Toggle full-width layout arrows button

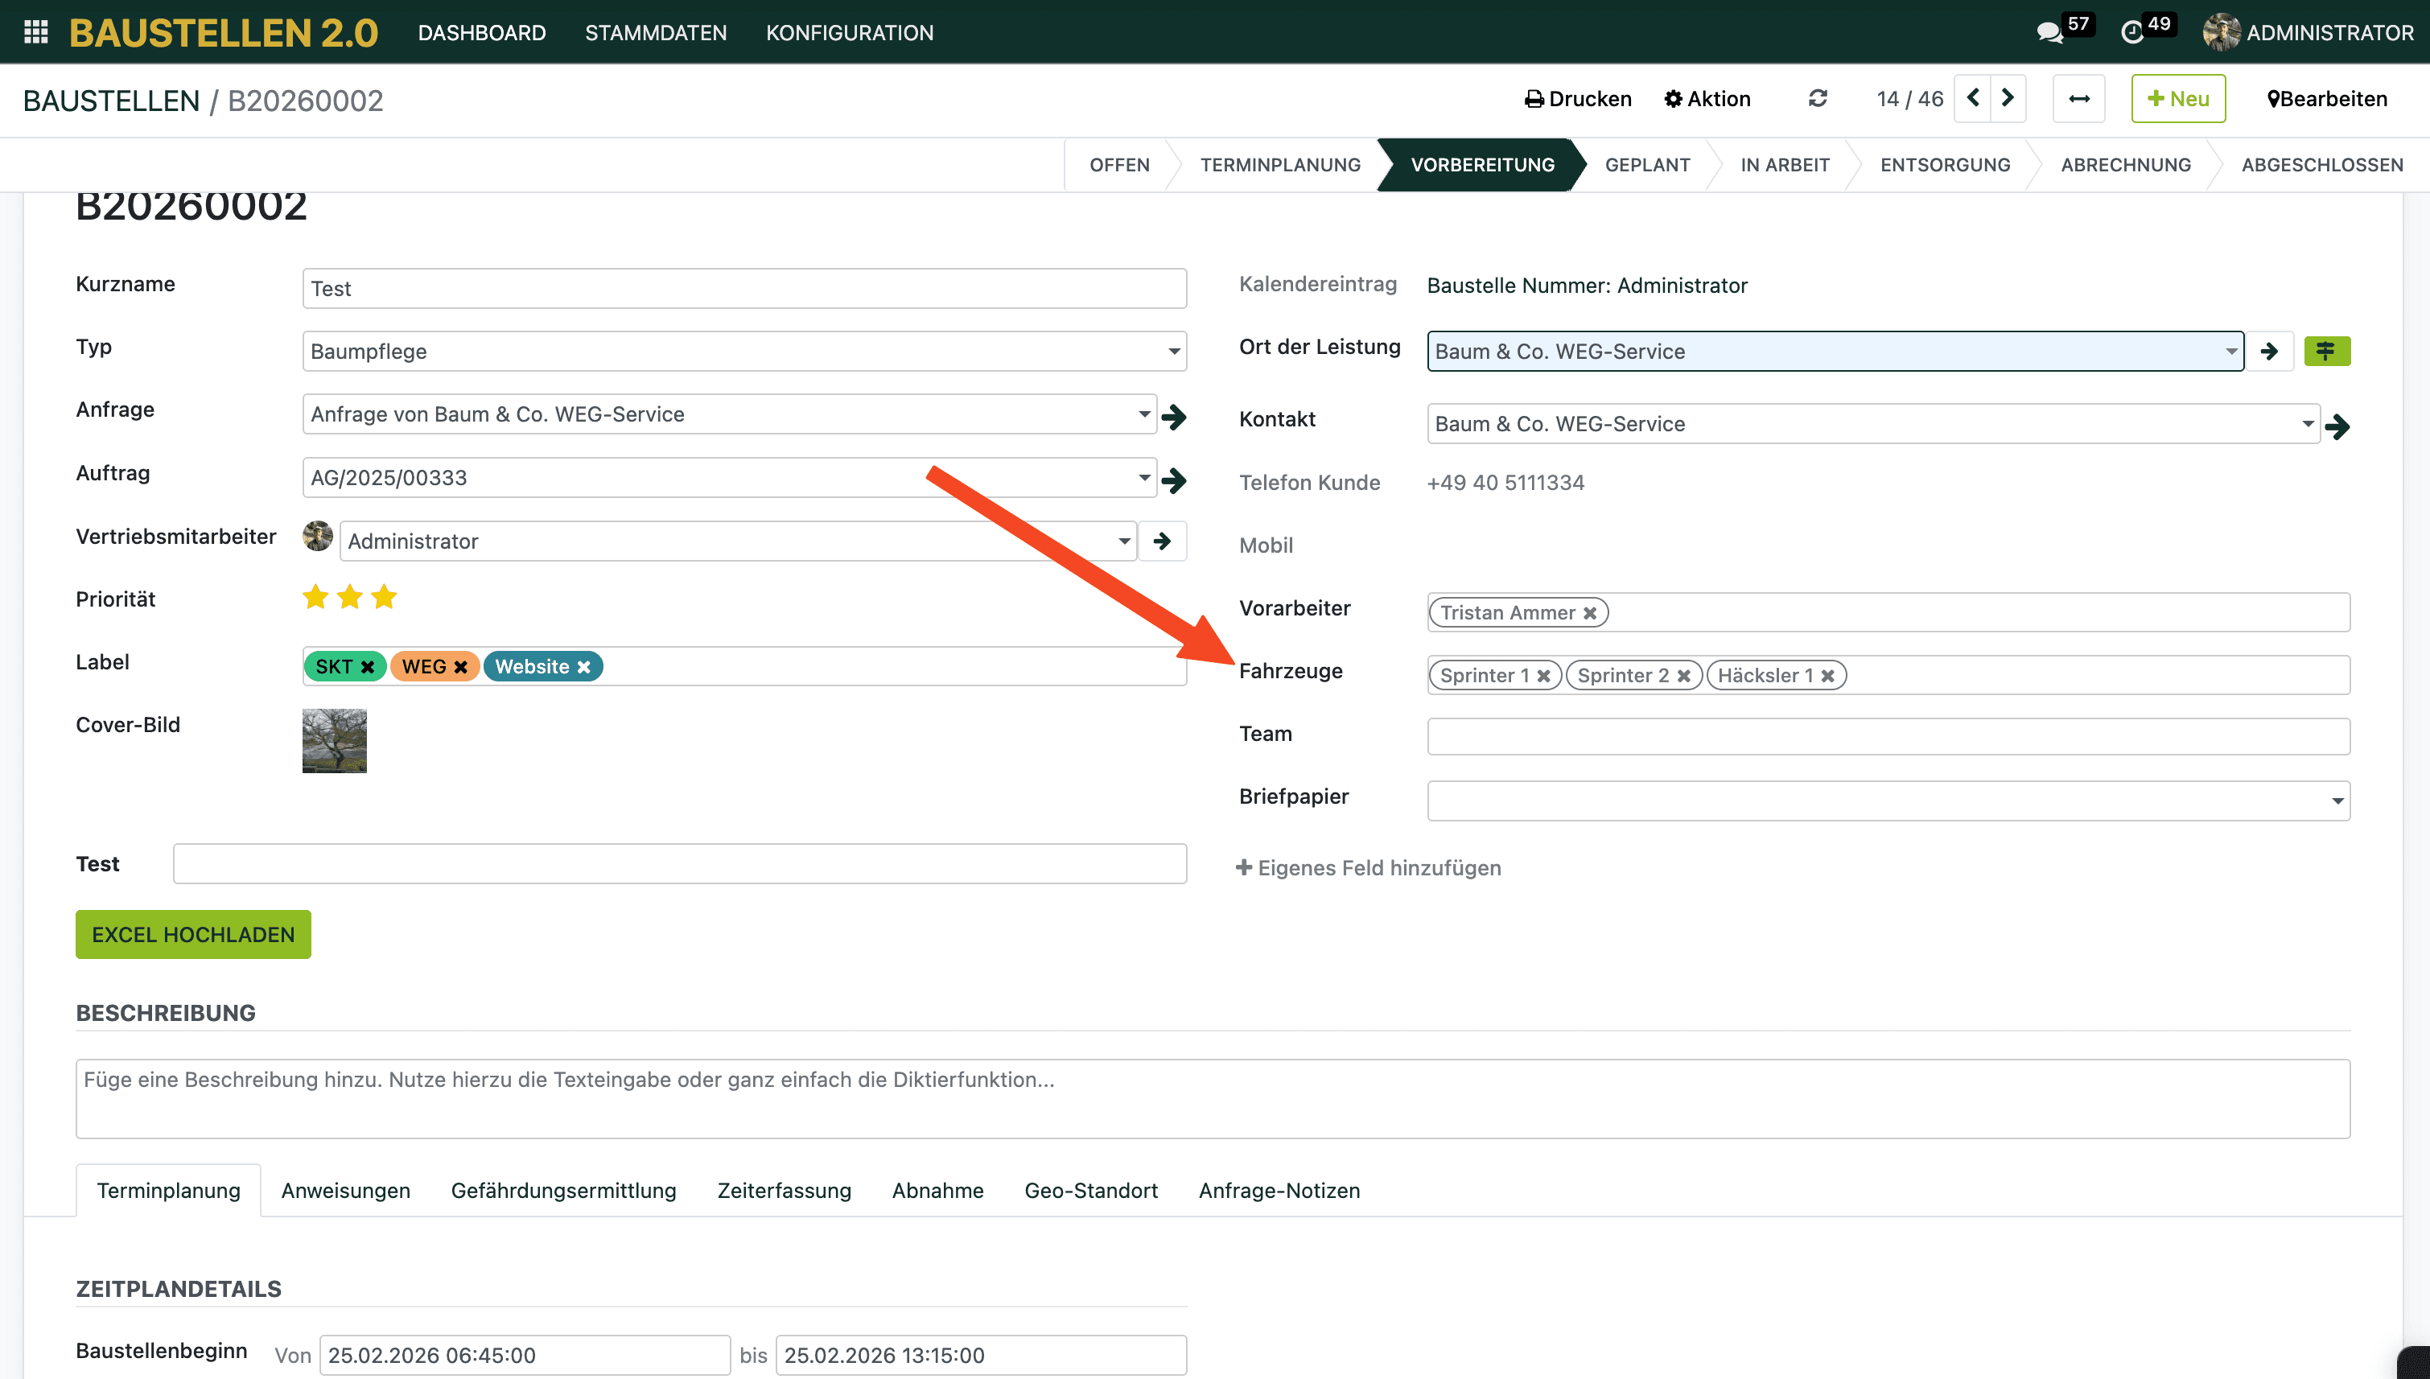(2078, 98)
